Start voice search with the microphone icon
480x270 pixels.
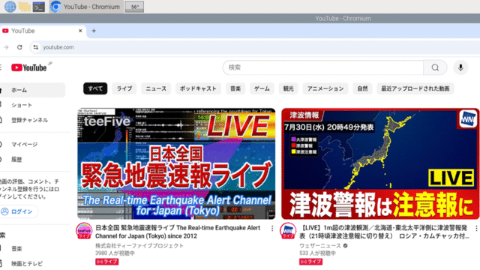(x=460, y=67)
